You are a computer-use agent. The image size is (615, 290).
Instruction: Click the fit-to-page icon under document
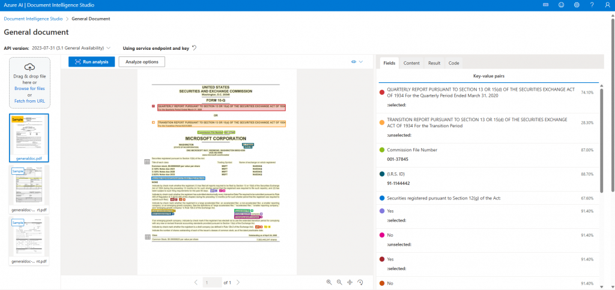pos(350,282)
